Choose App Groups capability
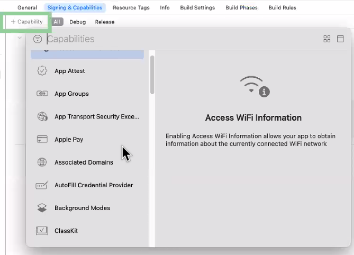Image resolution: width=354 pixels, height=255 pixels. tap(87, 94)
